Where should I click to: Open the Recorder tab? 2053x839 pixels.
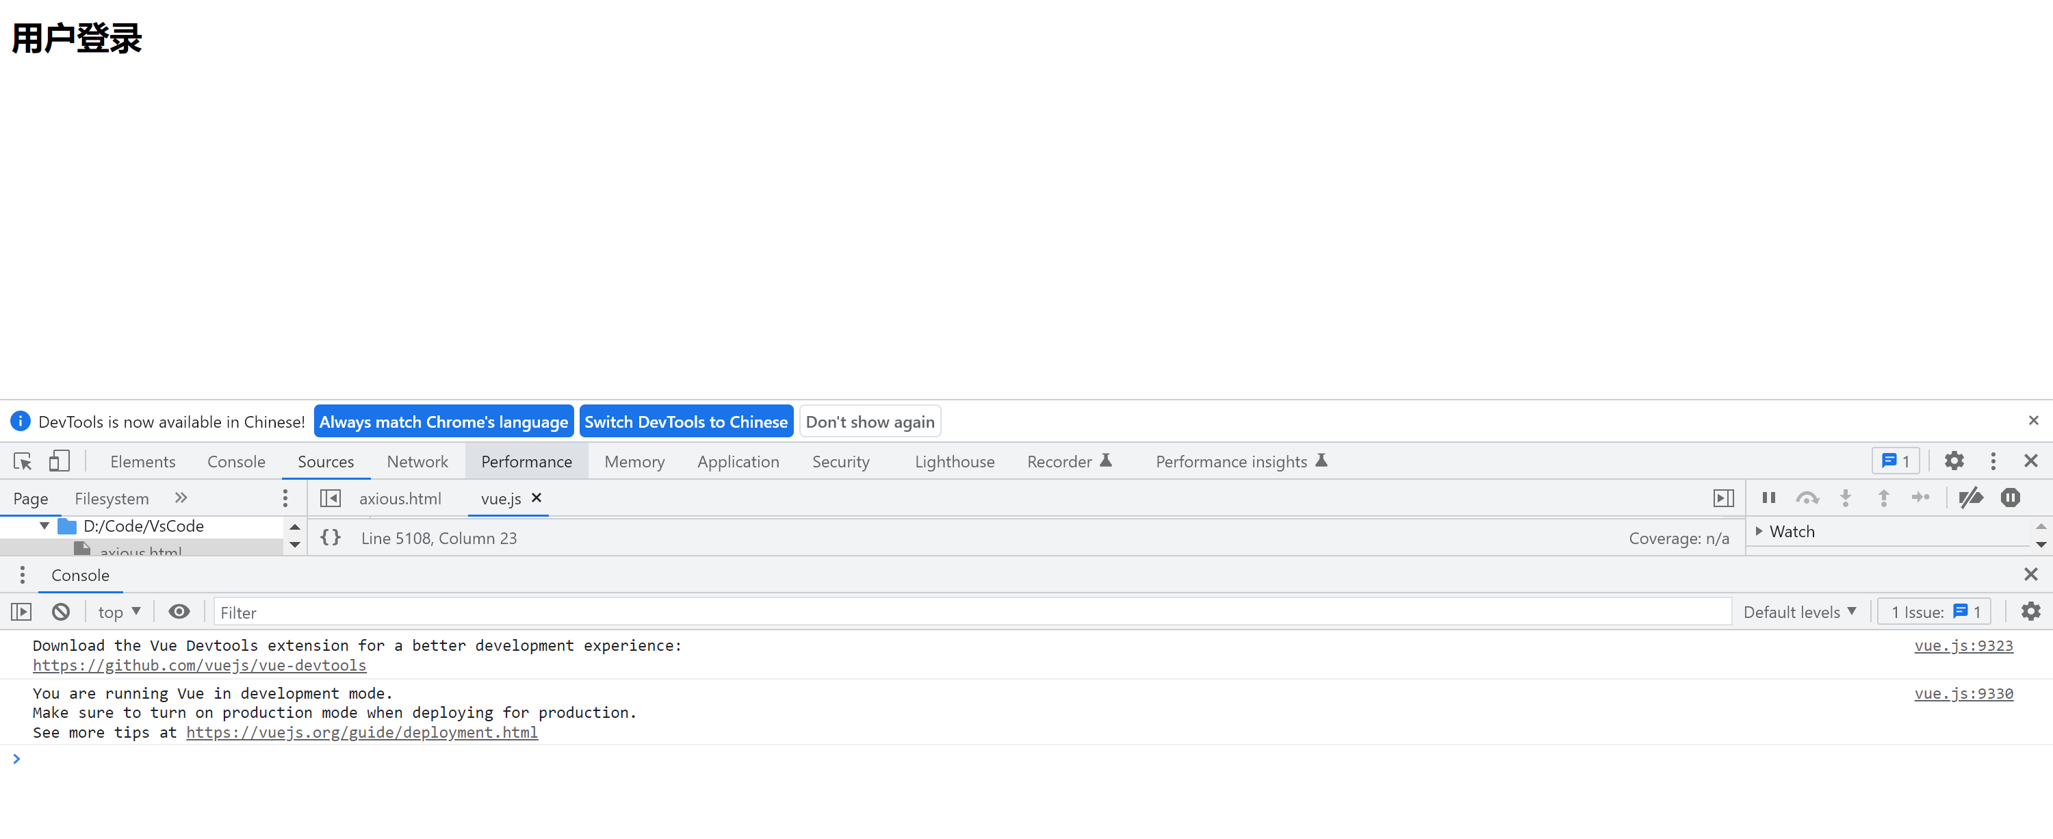pos(1069,461)
